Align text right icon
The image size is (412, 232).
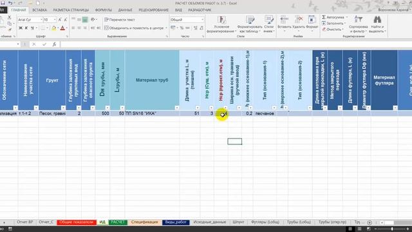(x=85, y=28)
